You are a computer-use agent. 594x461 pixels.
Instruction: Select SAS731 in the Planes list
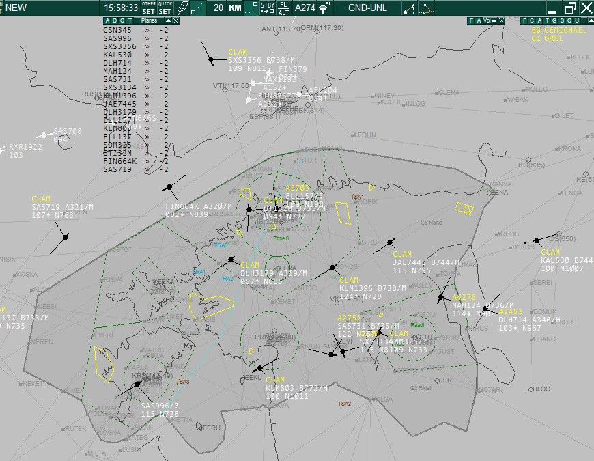click(x=117, y=79)
